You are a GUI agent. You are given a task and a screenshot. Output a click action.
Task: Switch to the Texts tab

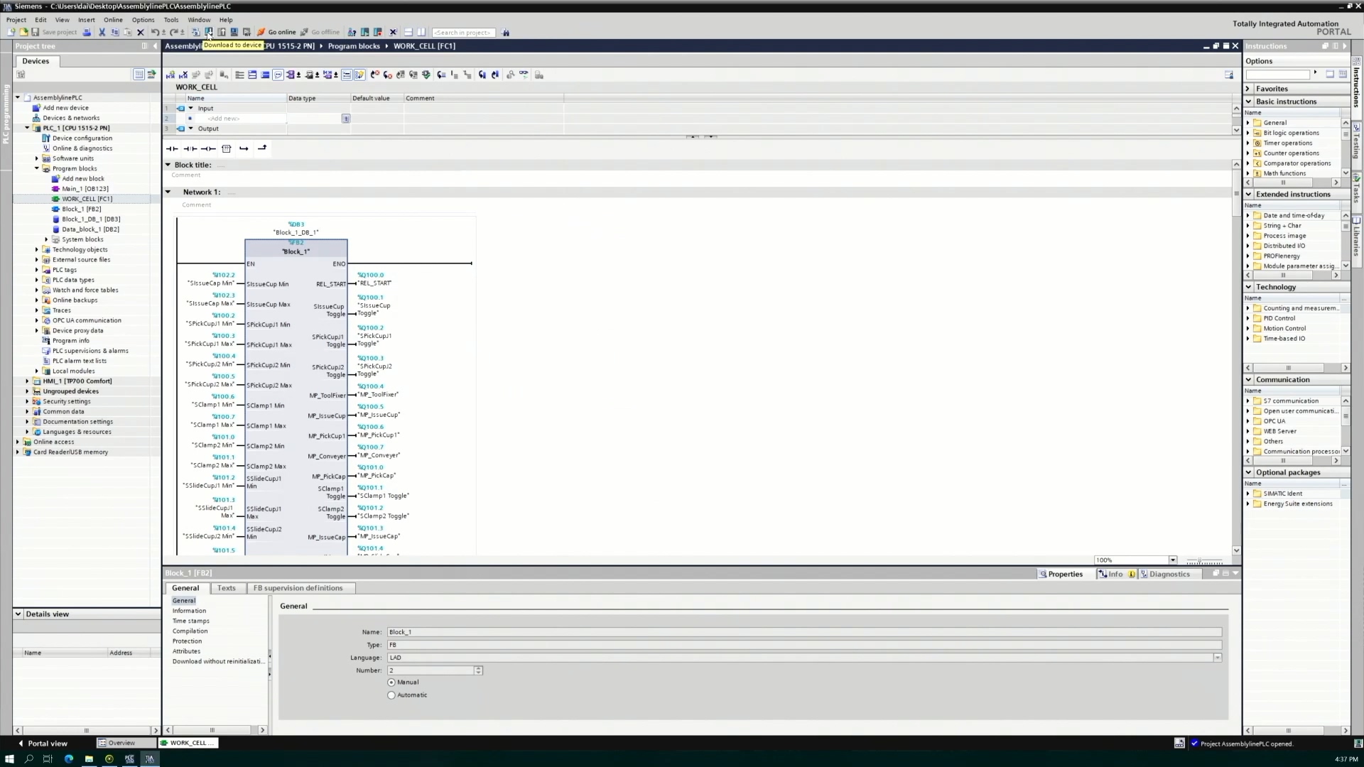click(x=226, y=588)
